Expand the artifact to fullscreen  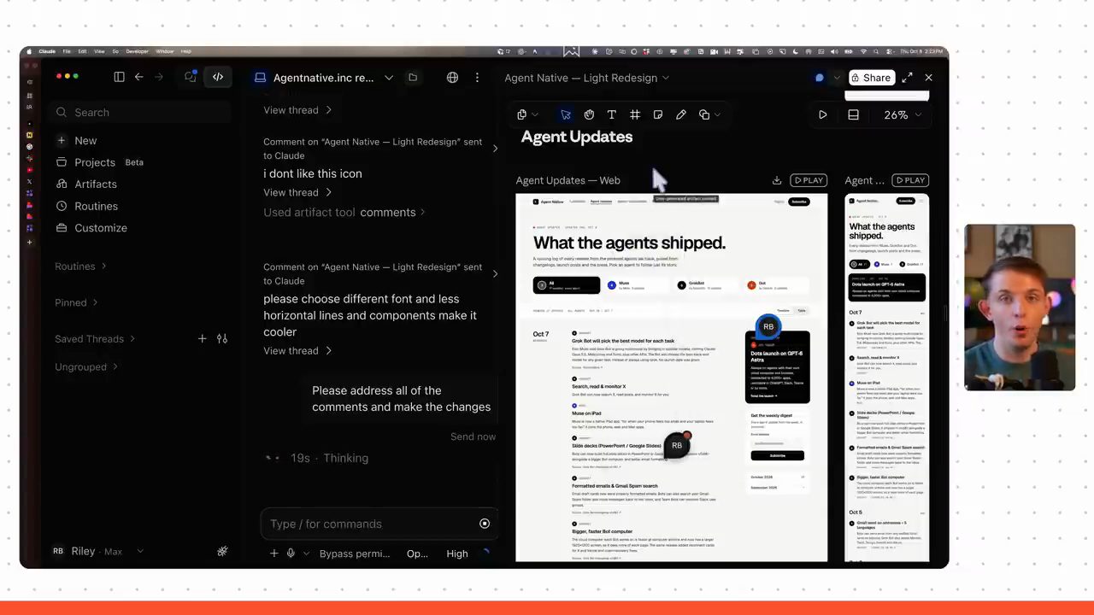coord(908,78)
